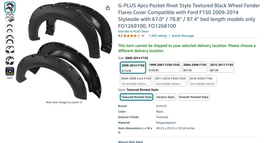Image resolution: width=264 pixels, height=143 pixels.
Task: Select the first fender flares thumbnail
Action: [x=10, y=7]
